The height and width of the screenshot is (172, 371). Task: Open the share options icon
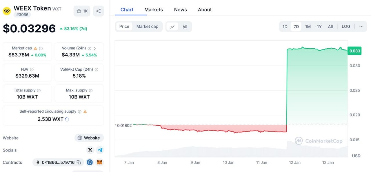(98, 11)
